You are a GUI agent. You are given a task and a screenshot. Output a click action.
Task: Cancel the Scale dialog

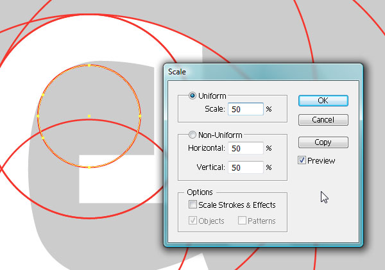point(323,120)
